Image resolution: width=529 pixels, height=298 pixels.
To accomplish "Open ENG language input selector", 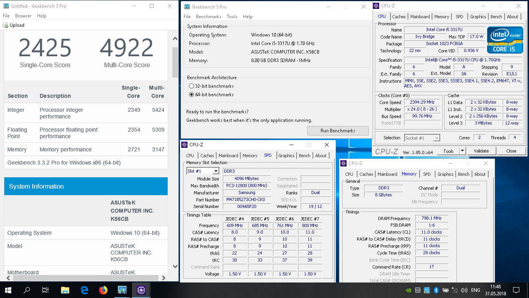I will (475, 290).
